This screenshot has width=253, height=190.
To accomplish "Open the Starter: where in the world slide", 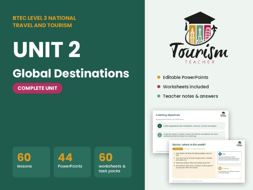I will (207, 161).
